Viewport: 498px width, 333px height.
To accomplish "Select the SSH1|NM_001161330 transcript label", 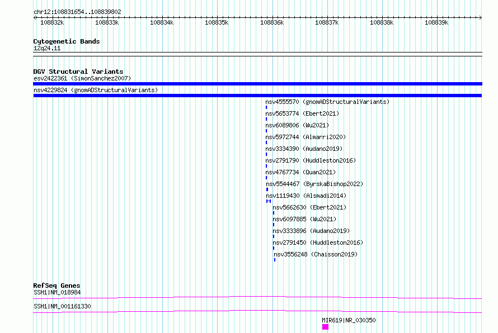I will tap(62, 306).
